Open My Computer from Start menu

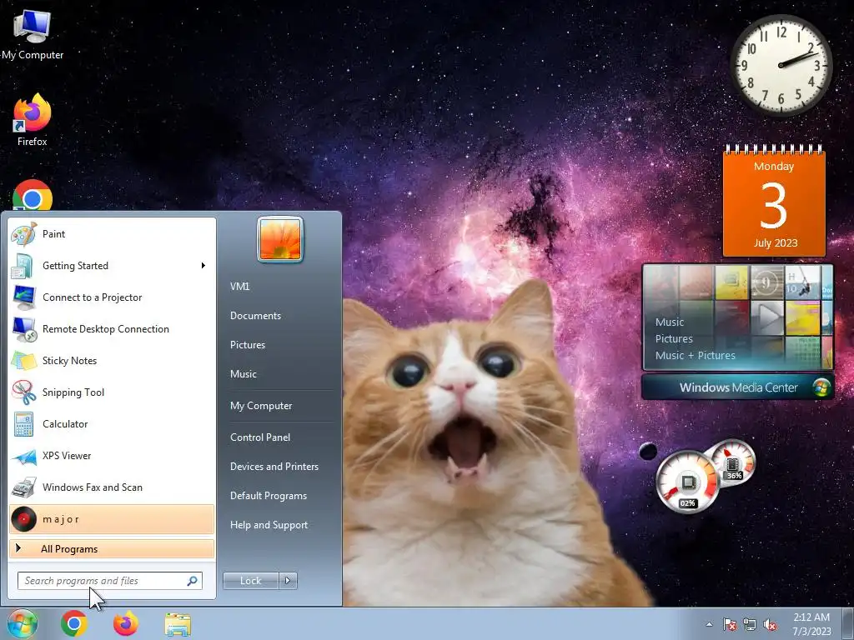tap(261, 406)
